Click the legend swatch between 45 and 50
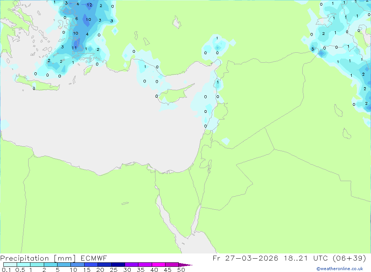The image size is (371, 272). [x=172, y=265]
